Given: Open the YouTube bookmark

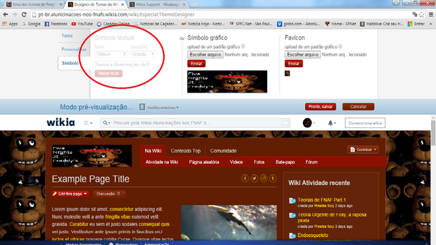Looking at the screenshot, I should 82,24.
